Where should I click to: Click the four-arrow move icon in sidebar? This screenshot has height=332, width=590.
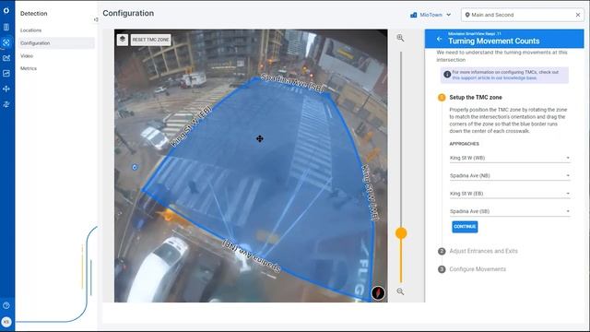6,89
